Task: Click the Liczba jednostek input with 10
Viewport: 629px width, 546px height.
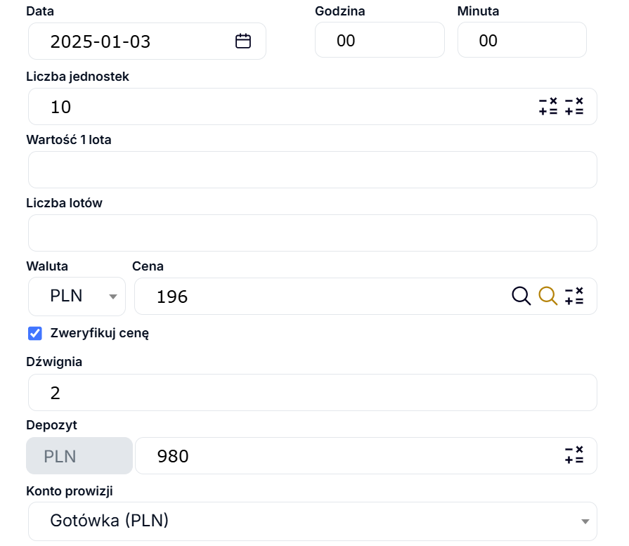Action: pos(281,107)
